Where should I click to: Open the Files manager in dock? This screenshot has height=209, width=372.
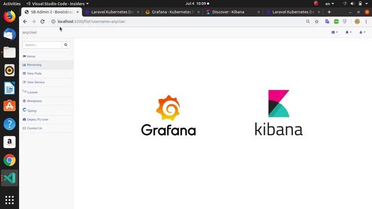pyautogui.click(x=9, y=52)
